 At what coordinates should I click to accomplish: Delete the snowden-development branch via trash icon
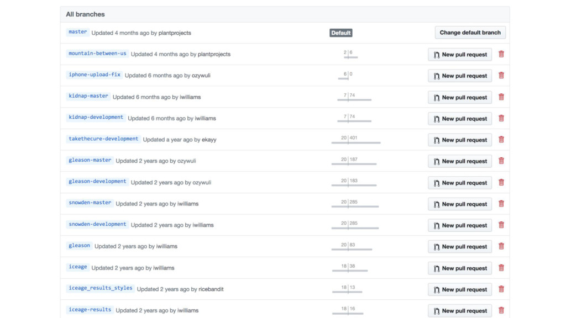(501, 225)
